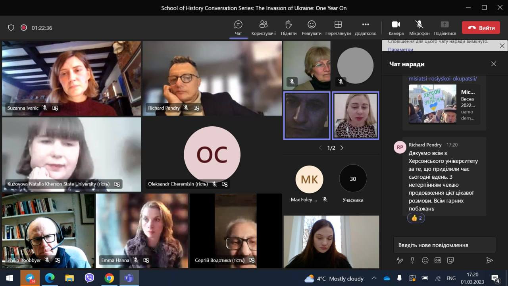The height and width of the screenshot is (286, 508).
Task: Click the Richard Pendry 17:20 message text
Action: [x=443, y=181]
